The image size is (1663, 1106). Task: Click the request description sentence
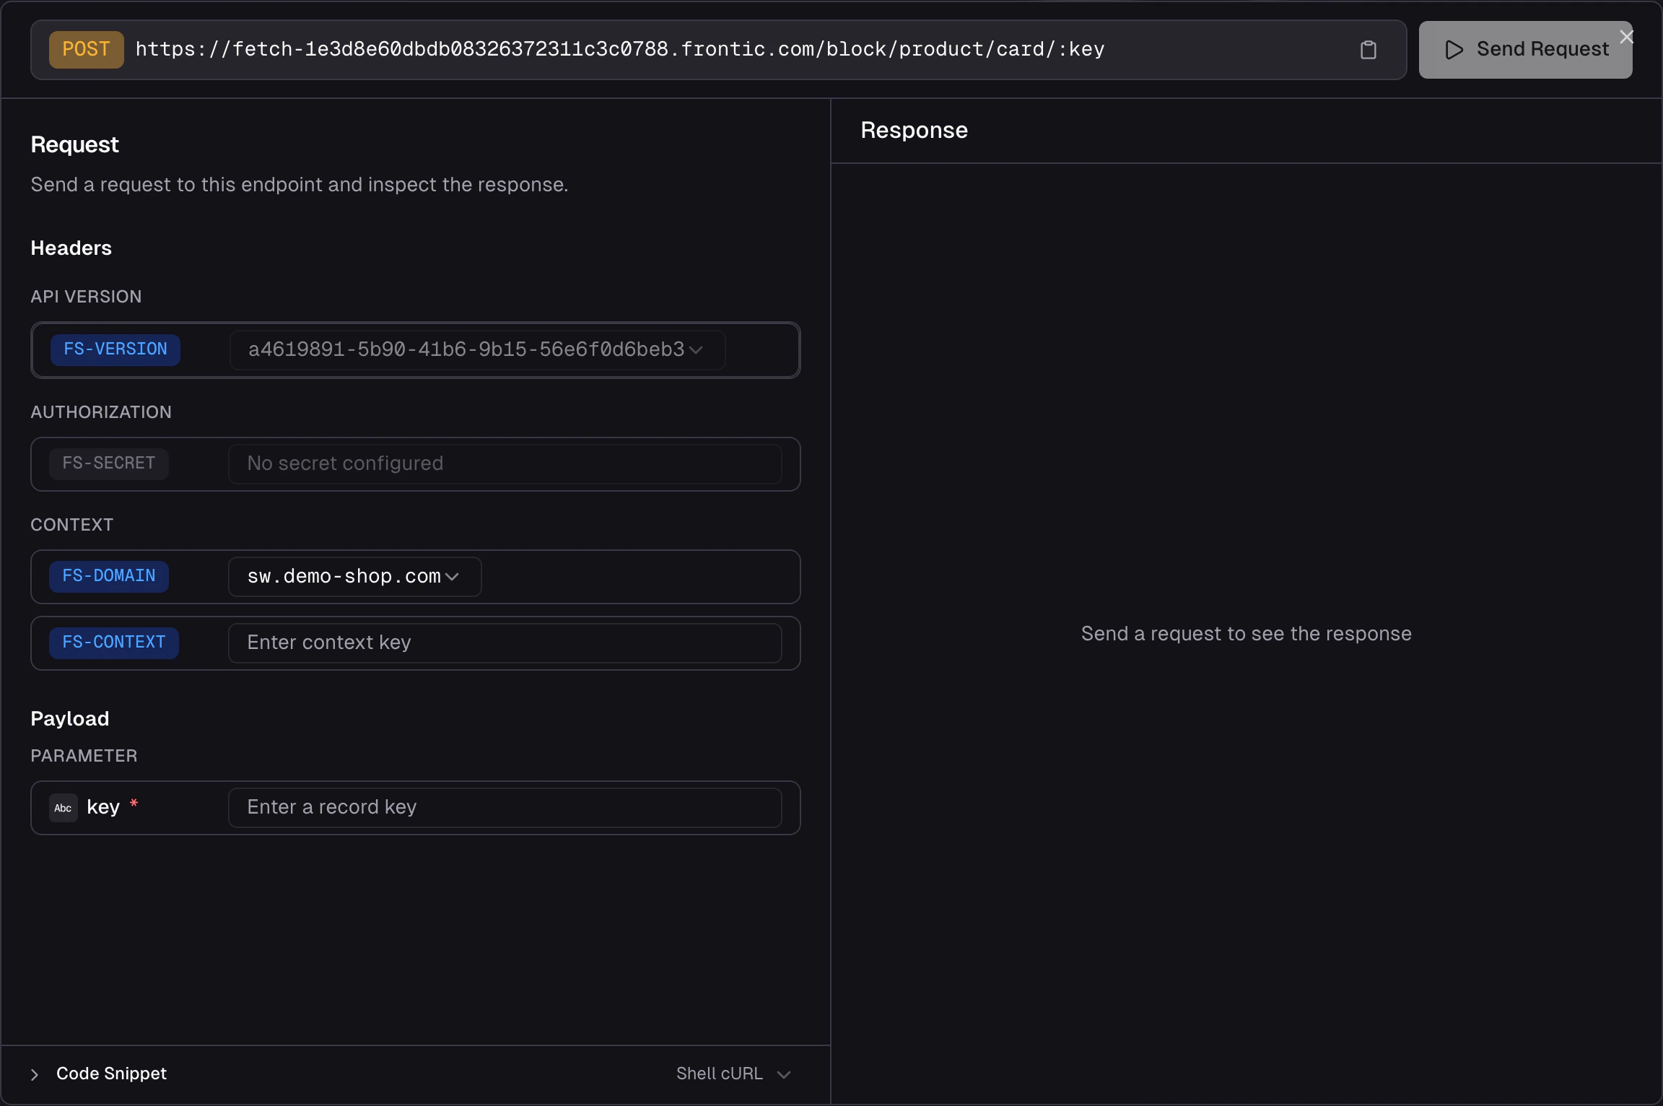coord(300,185)
